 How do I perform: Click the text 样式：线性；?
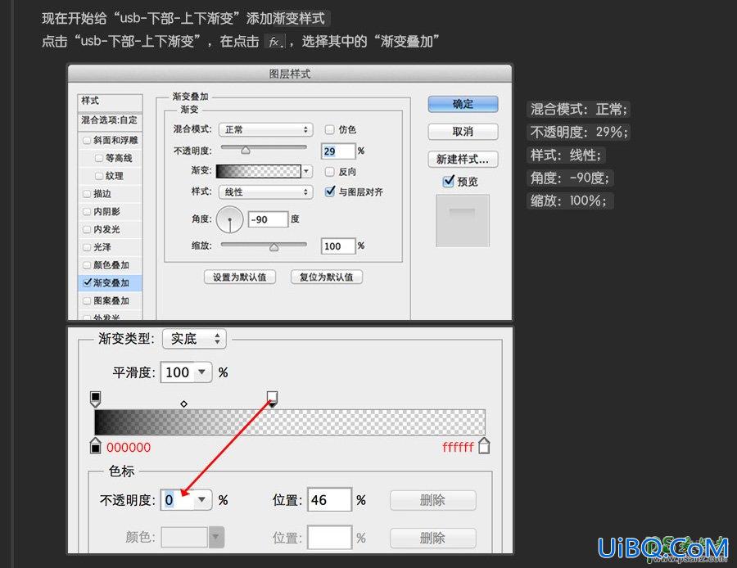click(565, 155)
